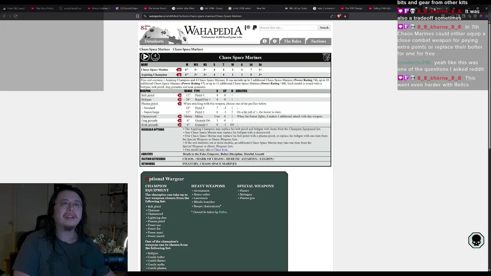Click the Reaper chaincannon entry
The height and width of the screenshot is (276, 491).
pos(207,206)
